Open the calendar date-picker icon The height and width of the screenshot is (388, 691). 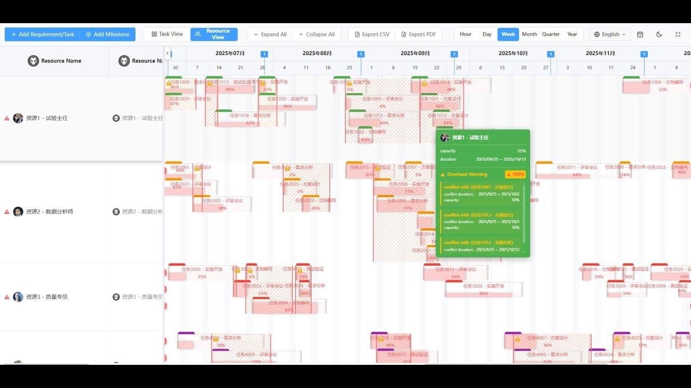(640, 34)
